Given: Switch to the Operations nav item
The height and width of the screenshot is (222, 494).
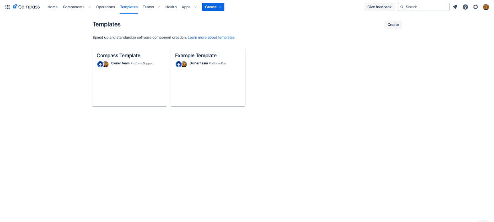Looking at the screenshot, I should [x=105, y=7].
